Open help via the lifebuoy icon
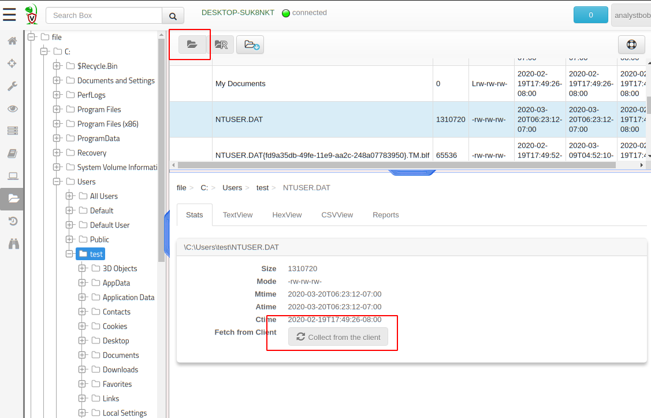The image size is (651, 418). [631, 45]
